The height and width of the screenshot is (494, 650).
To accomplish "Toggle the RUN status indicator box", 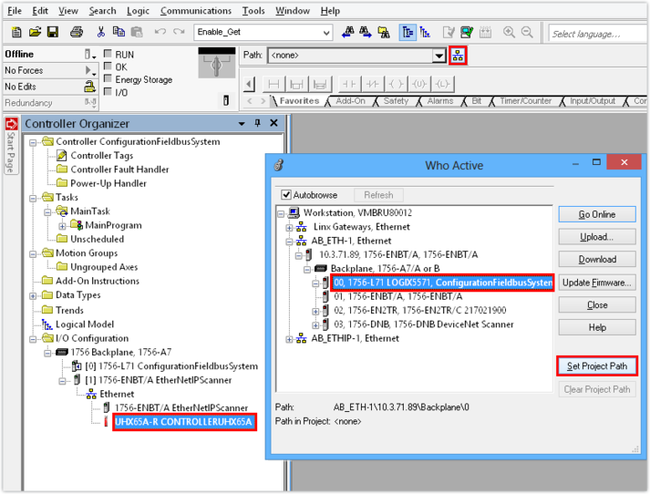I will point(108,55).
